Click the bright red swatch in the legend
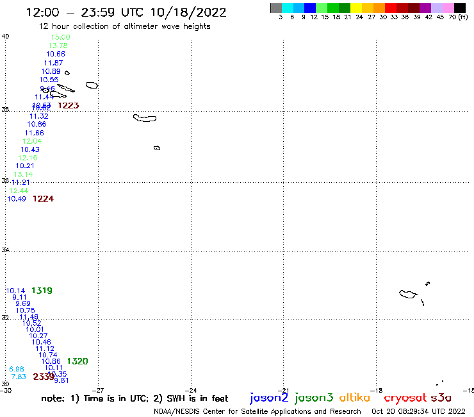Image resolution: width=474 pixels, height=417 pixels. click(x=391, y=8)
